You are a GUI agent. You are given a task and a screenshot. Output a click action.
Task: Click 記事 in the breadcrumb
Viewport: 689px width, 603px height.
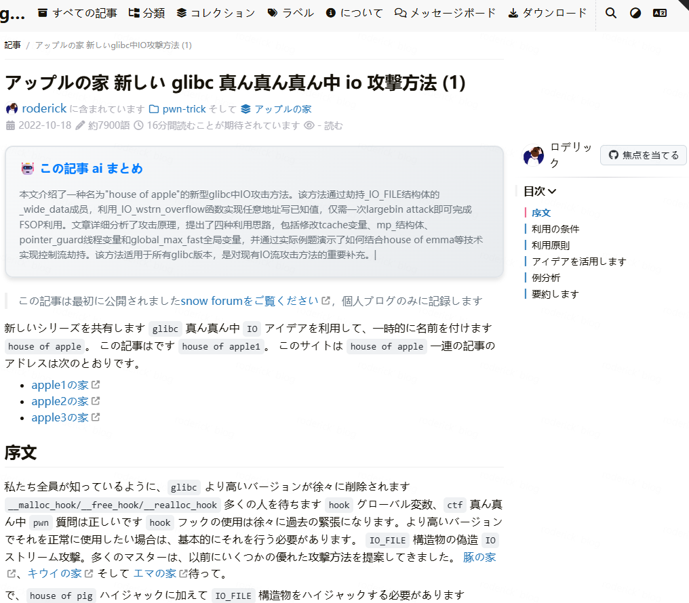point(12,45)
